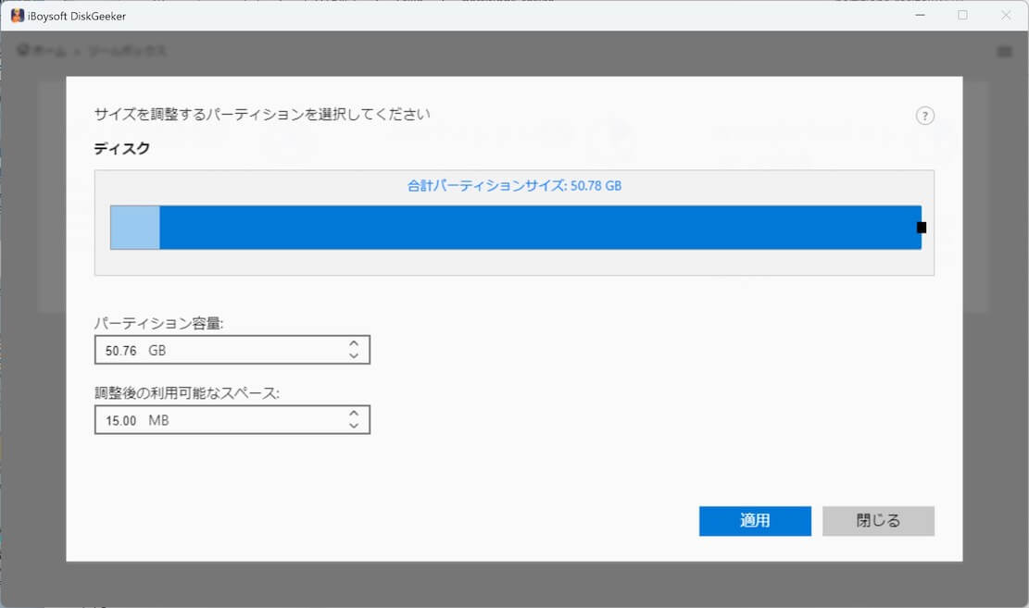The width and height of the screenshot is (1029, 608).
Task: Maximize the DiskGeeker window
Action: pos(962,15)
